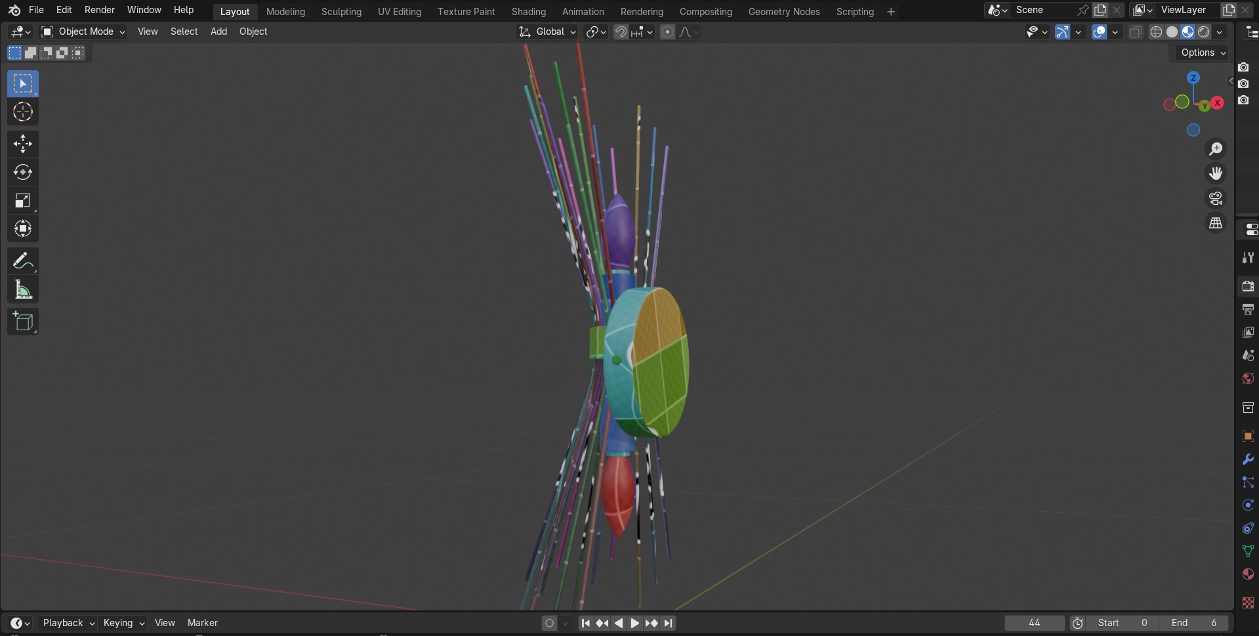Toggle snapping magnet button
Image resolution: width=1259 pixels, height=636 pixels.
(x=621, y=32)
